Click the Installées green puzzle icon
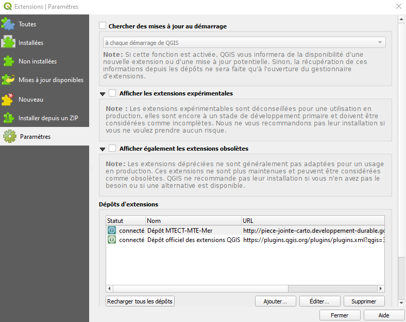406x322 pixels. (8, 42)
